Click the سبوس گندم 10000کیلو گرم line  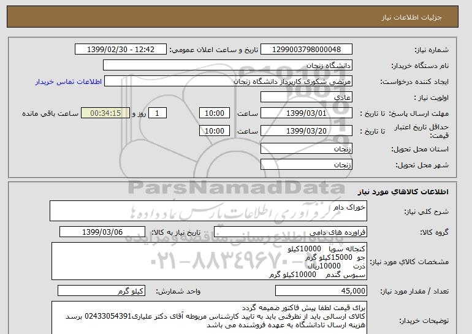317,275
